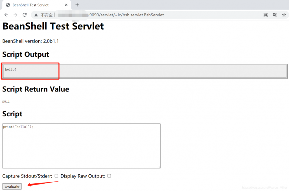Reload the BeanShell servlet page
This screenshot has width=289, height=191.
pos(25,15)
